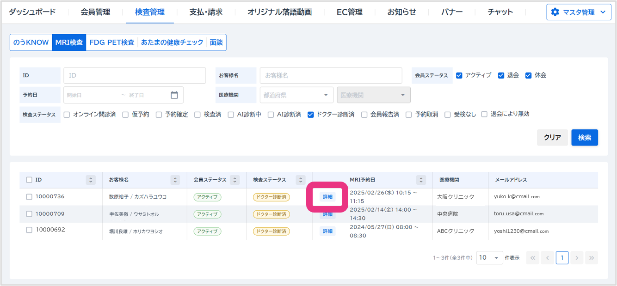Open the rows-per-page dropdown showing 10

[x=489, y=258]
